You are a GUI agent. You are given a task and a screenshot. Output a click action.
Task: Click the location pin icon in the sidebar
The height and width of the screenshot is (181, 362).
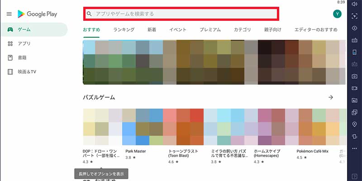354,124
